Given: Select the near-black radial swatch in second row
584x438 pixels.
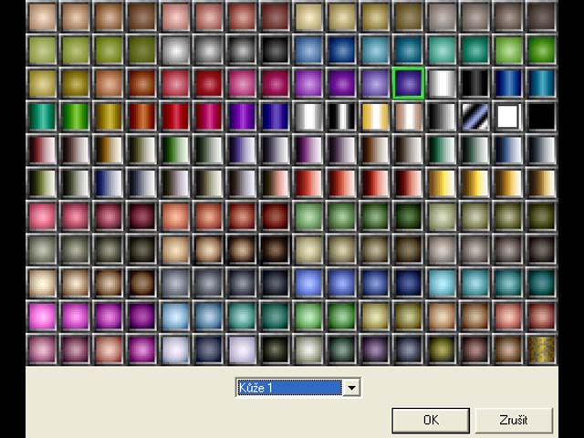Looking at the screenshot, I should tap(276, 49).
